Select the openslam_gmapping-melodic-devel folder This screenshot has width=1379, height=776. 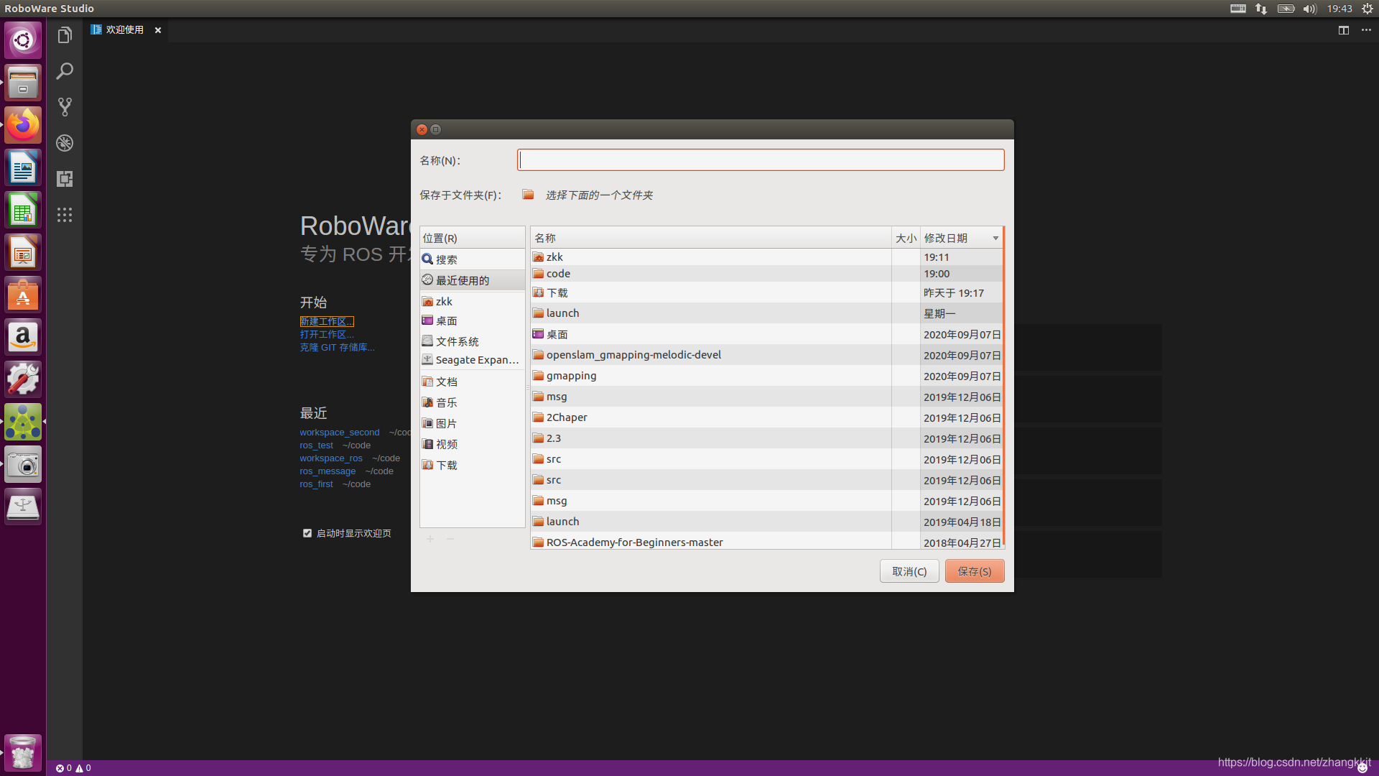click(x=633, y=355)
